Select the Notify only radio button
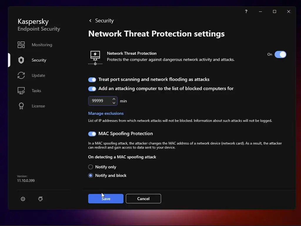 pos(91,167)
